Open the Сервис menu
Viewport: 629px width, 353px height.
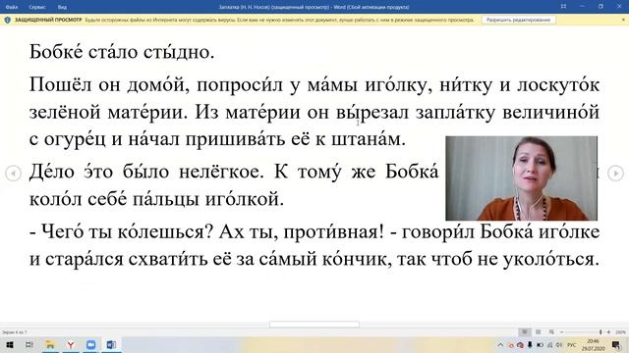coord(37,7)
